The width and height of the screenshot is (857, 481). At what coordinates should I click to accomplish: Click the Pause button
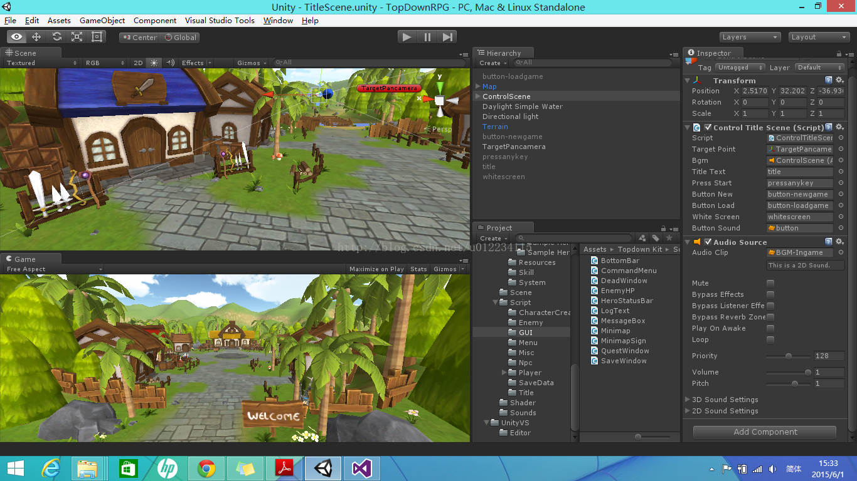(427, 37)
